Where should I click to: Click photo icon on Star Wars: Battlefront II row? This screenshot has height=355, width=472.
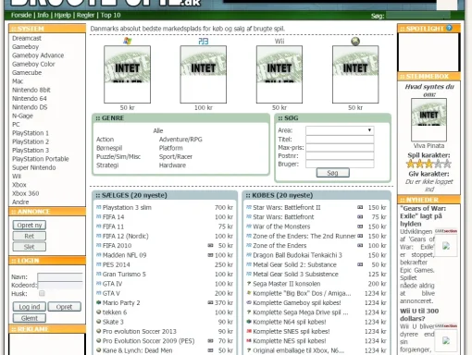[x=360, y=207]
